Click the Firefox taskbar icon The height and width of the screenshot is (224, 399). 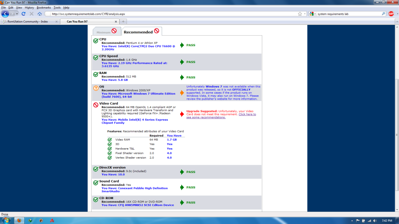click(x=19, y=220)
